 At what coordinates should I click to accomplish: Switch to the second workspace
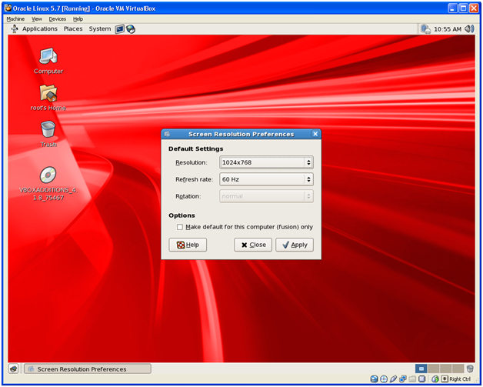tap(434, 369)
